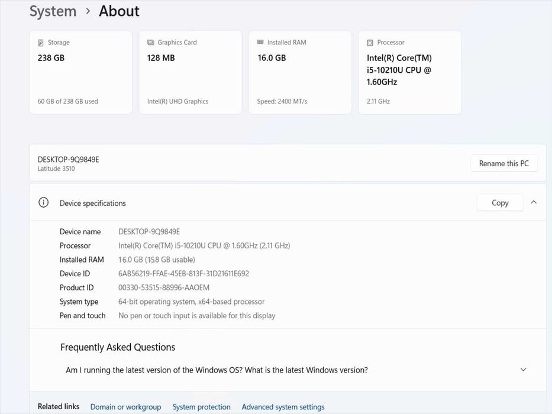Viewport: 552px width, 414px height.
Task: Click the Device ID value text
Action: (183, 274)
